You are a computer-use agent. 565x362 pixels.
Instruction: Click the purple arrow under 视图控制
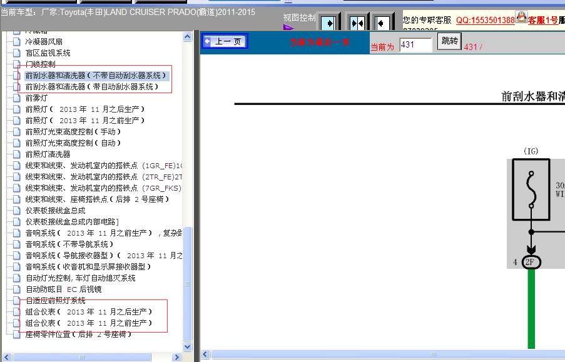pos(288,28)
